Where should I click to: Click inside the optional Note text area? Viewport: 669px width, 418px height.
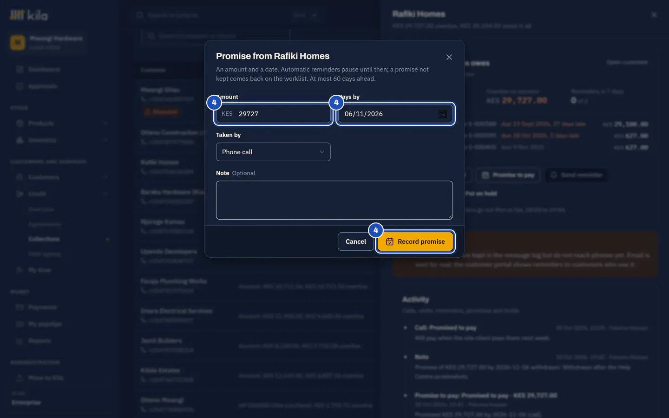click(334, 200)
